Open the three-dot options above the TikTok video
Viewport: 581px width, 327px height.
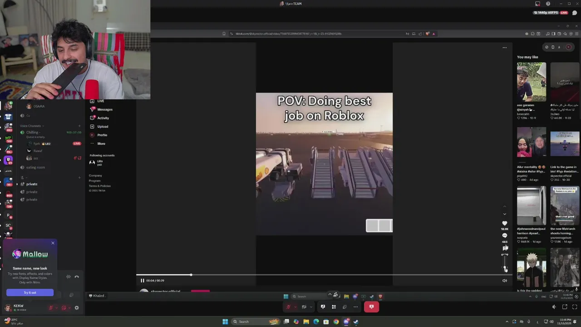504,47
